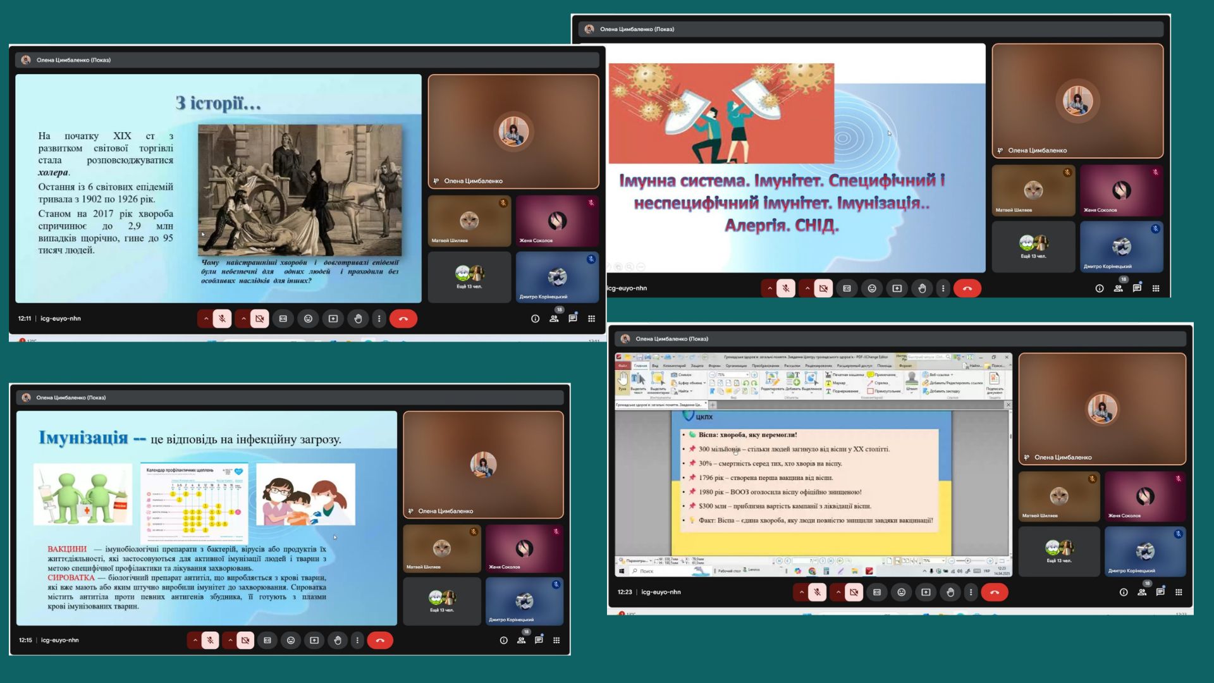Open chat panel in the 12:11 meeting

pyautogui.click(x=573, y=319)
